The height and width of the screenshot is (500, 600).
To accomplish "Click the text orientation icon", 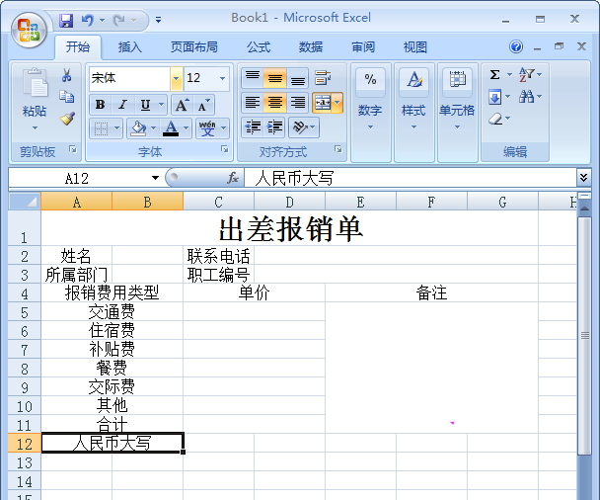I will [x=300, y=127].
